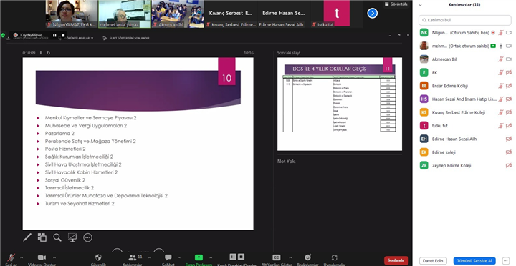Select NilgunYILMAZ video thumbnail
Viewport: 516px width, 266px height.
pyautogui.click(x=72, y=14)
